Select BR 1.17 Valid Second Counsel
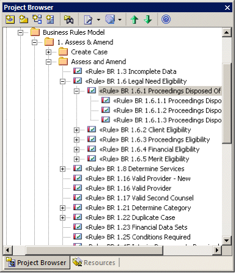Image resolution: width=236 pixels, height=273 pixels. (139, 198)
